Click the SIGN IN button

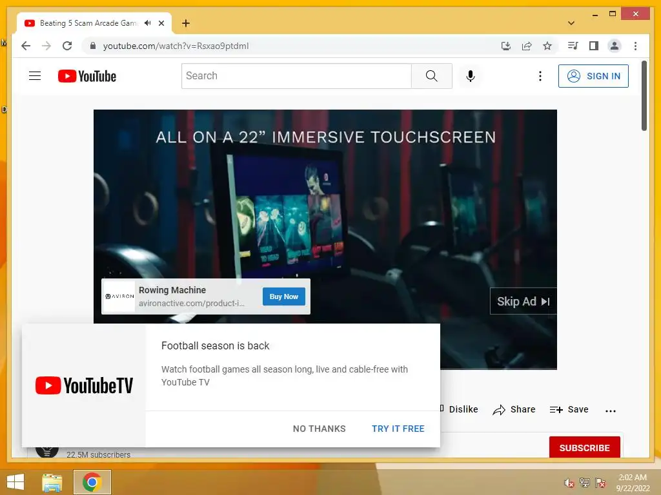pyautogui.click(x=593, y=76)
